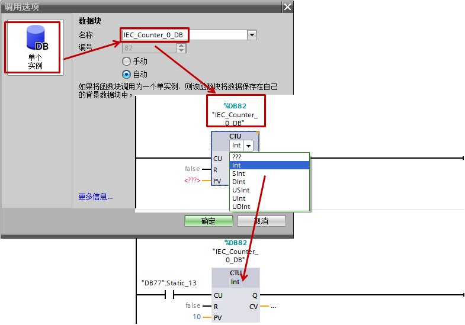Image resolution: width=465 pixels, height=325 pixels.
Task: Click the PV value 10 on lower counter
Action: click(197, 317)
